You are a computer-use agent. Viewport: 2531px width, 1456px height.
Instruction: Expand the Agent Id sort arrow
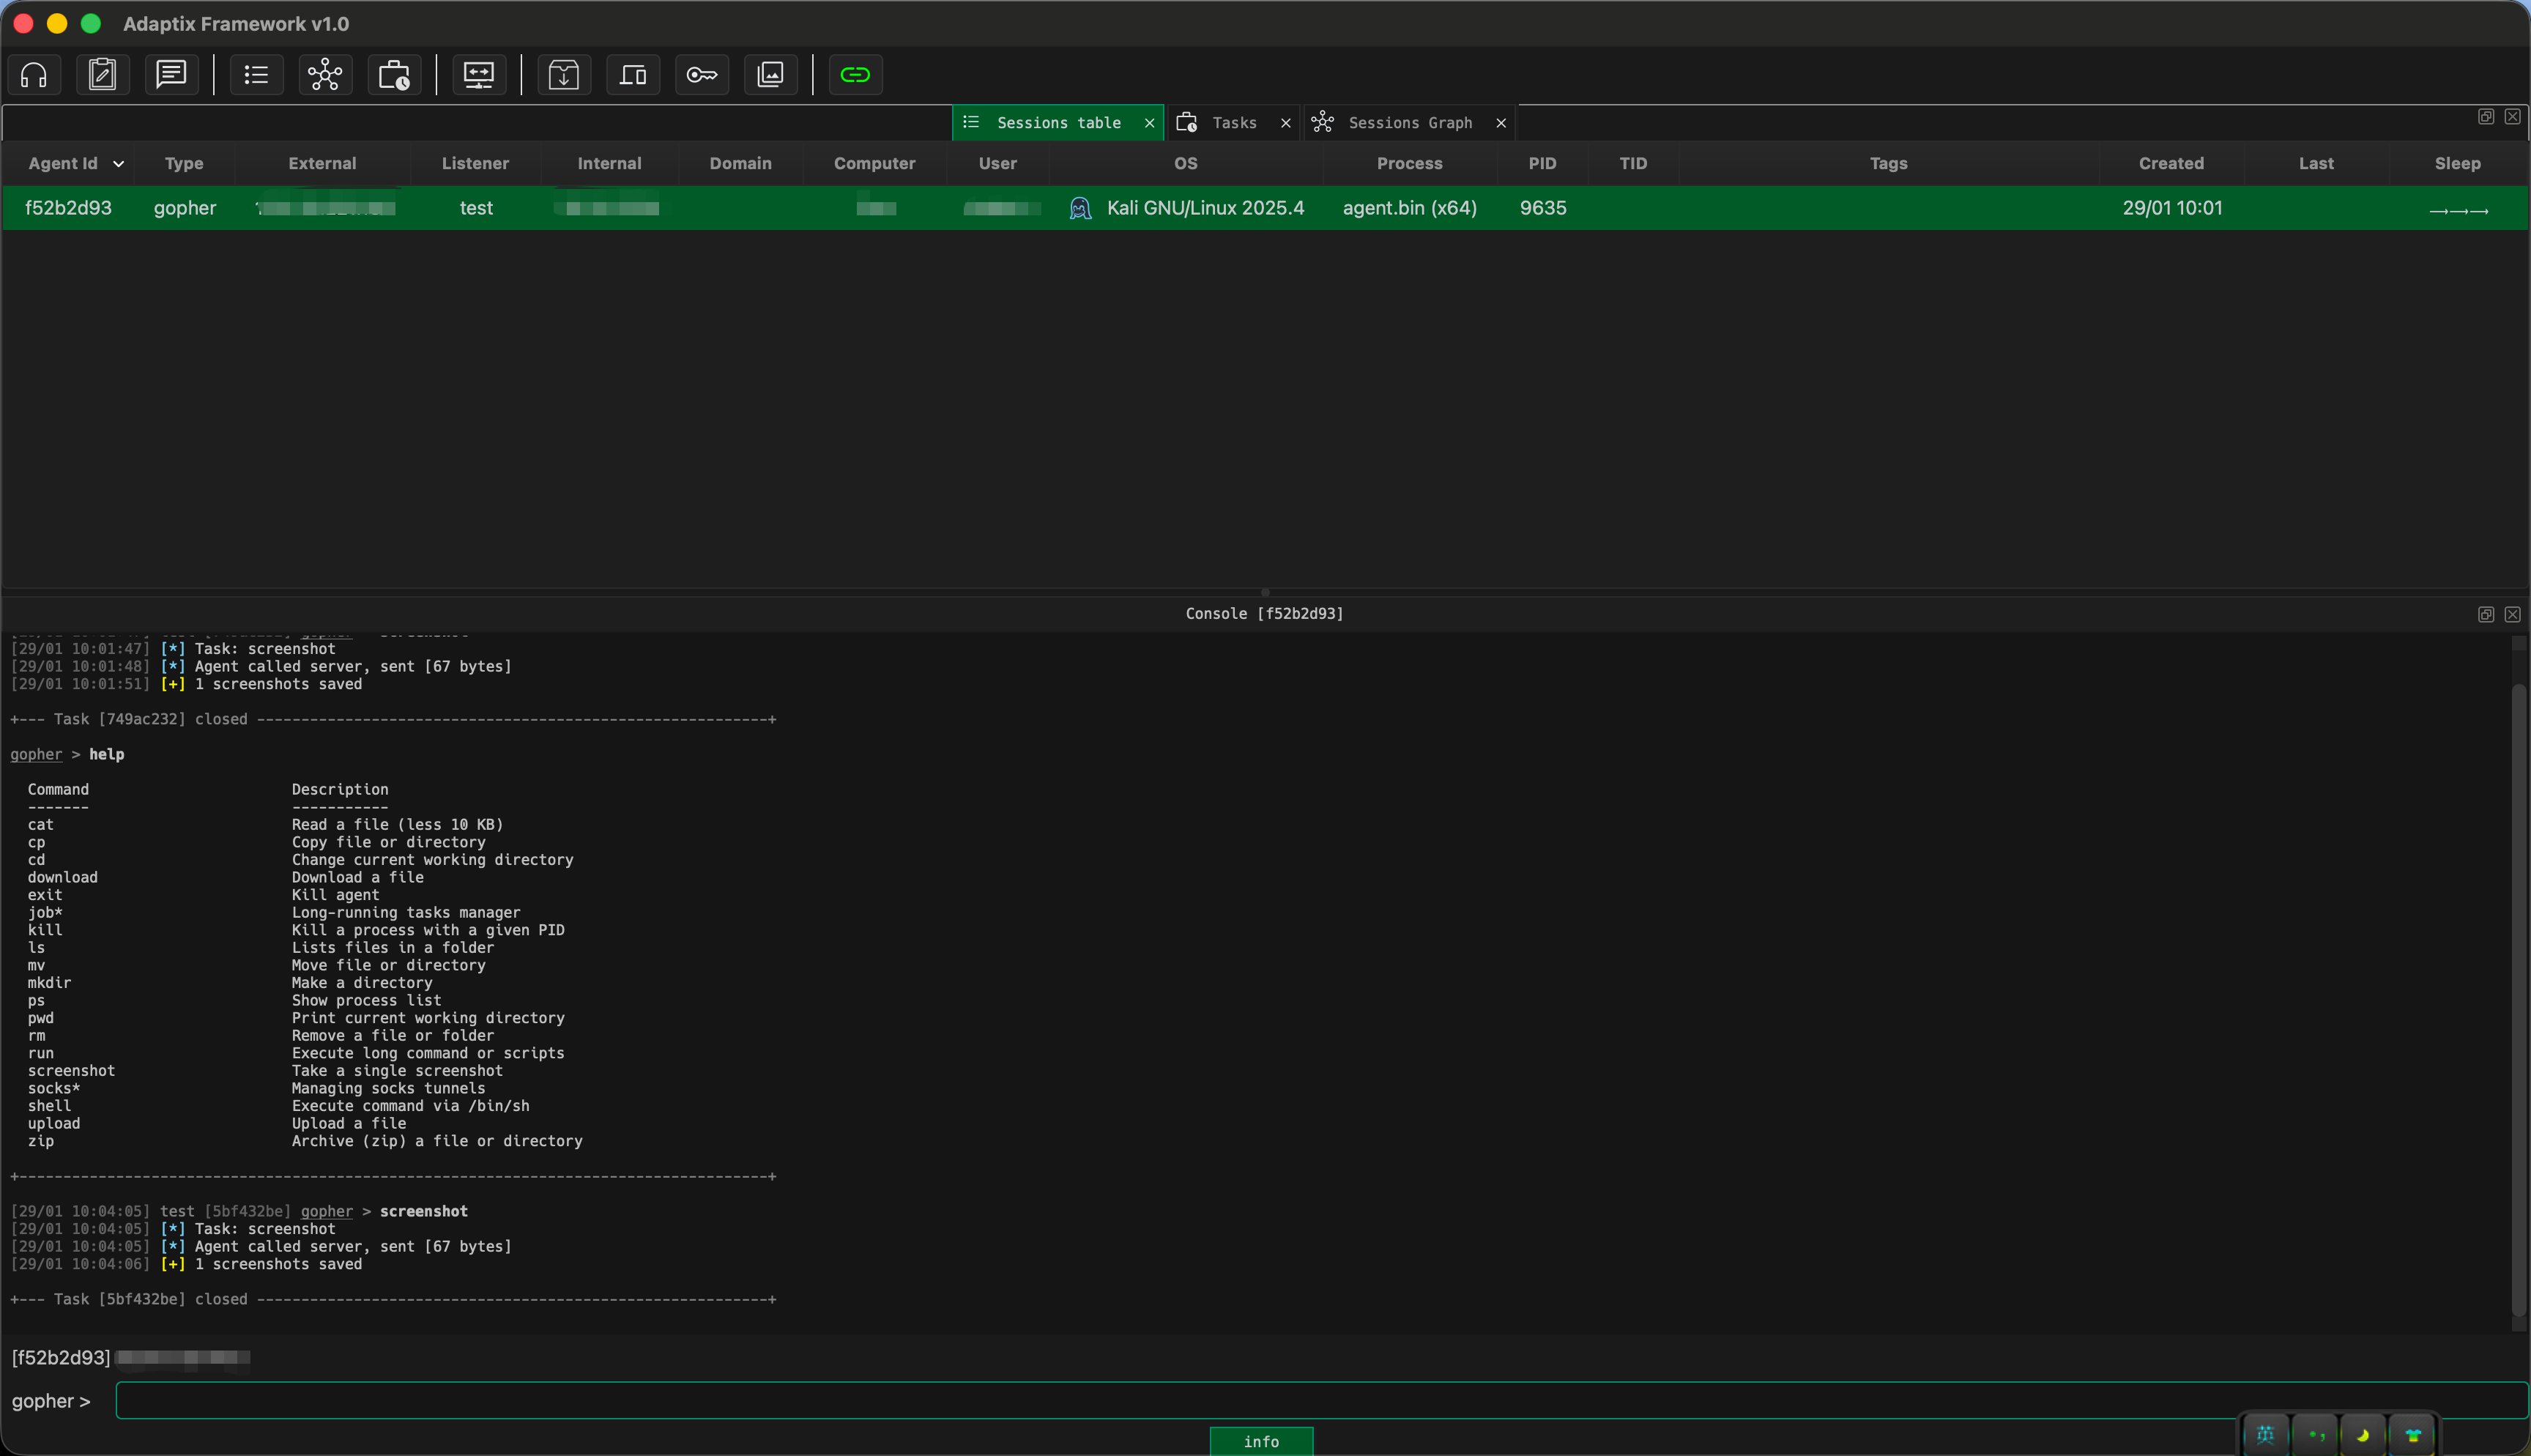(118, 164)
